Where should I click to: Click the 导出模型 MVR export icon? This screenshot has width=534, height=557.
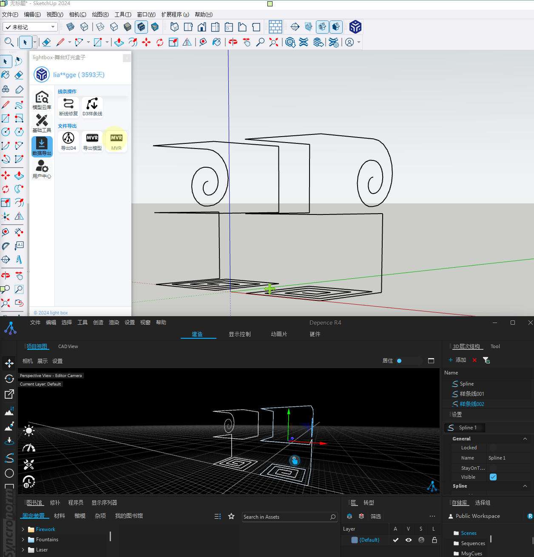pos(92,141)
